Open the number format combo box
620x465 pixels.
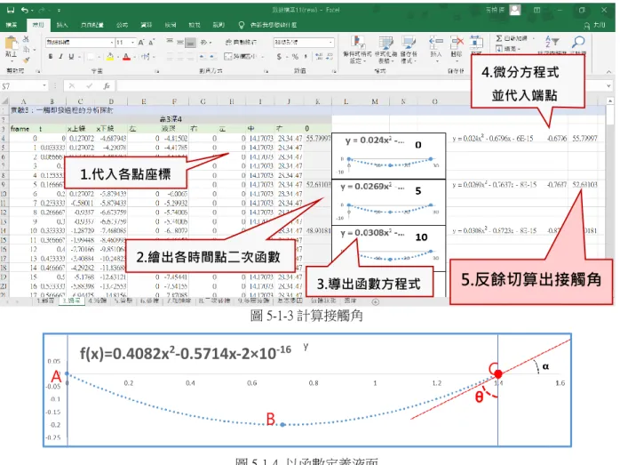(304, 42)
